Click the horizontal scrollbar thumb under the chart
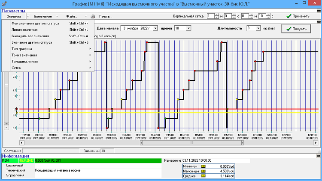The image size is (322, 181). coord(191,143)
